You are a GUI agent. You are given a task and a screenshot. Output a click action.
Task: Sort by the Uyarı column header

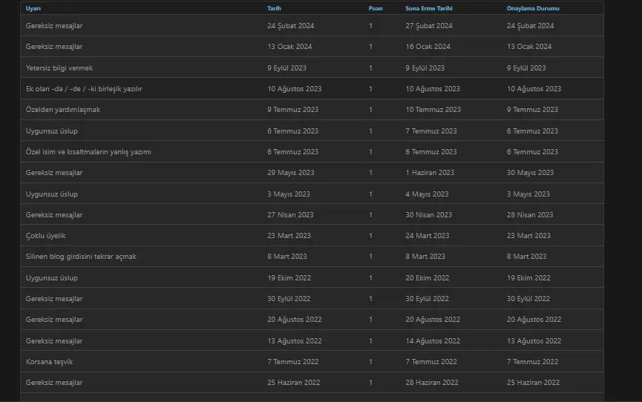point(33,8)
